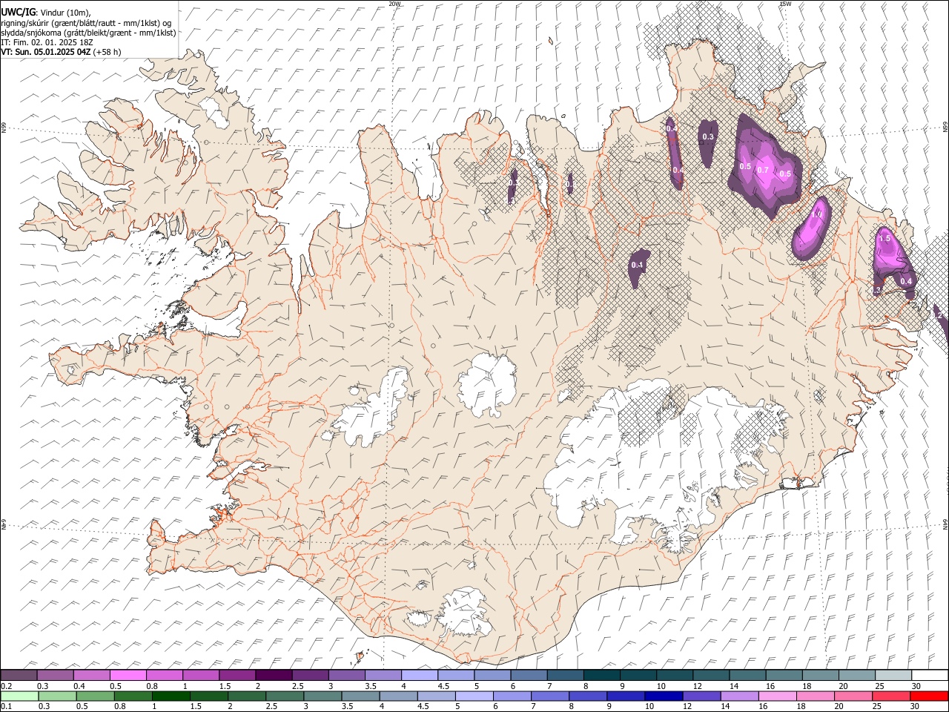Screen dimensions: 949x712
Task: Click the 'slydda/snjókoma (grátt/bleikt/grænt - mm/1klst)' line
Action: [x=88, y=33]
